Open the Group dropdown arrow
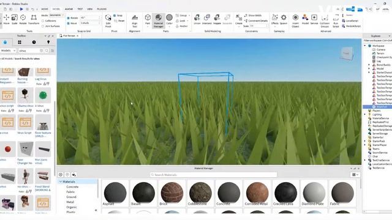This screenshot has width=392, height=220. (x=189, y=15)
